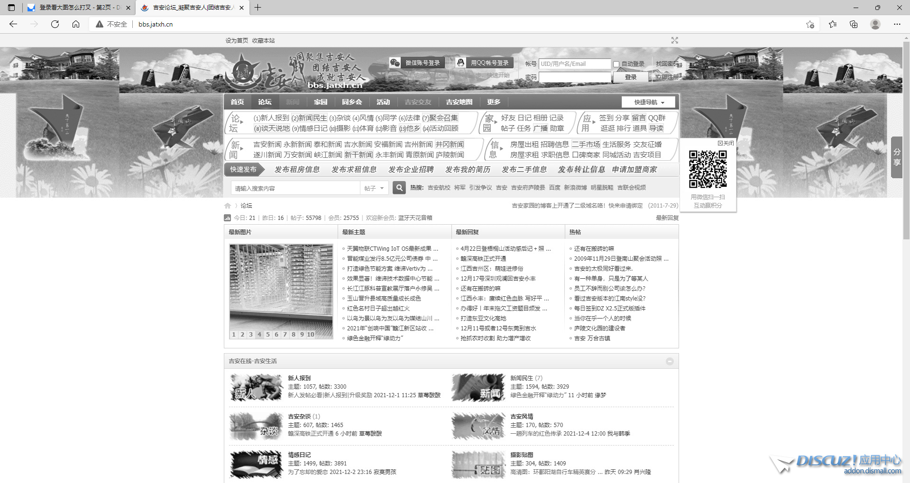Open the 发布企业招聘 link
The width and height of the screenshot is (910, 483).
(411, 169)
